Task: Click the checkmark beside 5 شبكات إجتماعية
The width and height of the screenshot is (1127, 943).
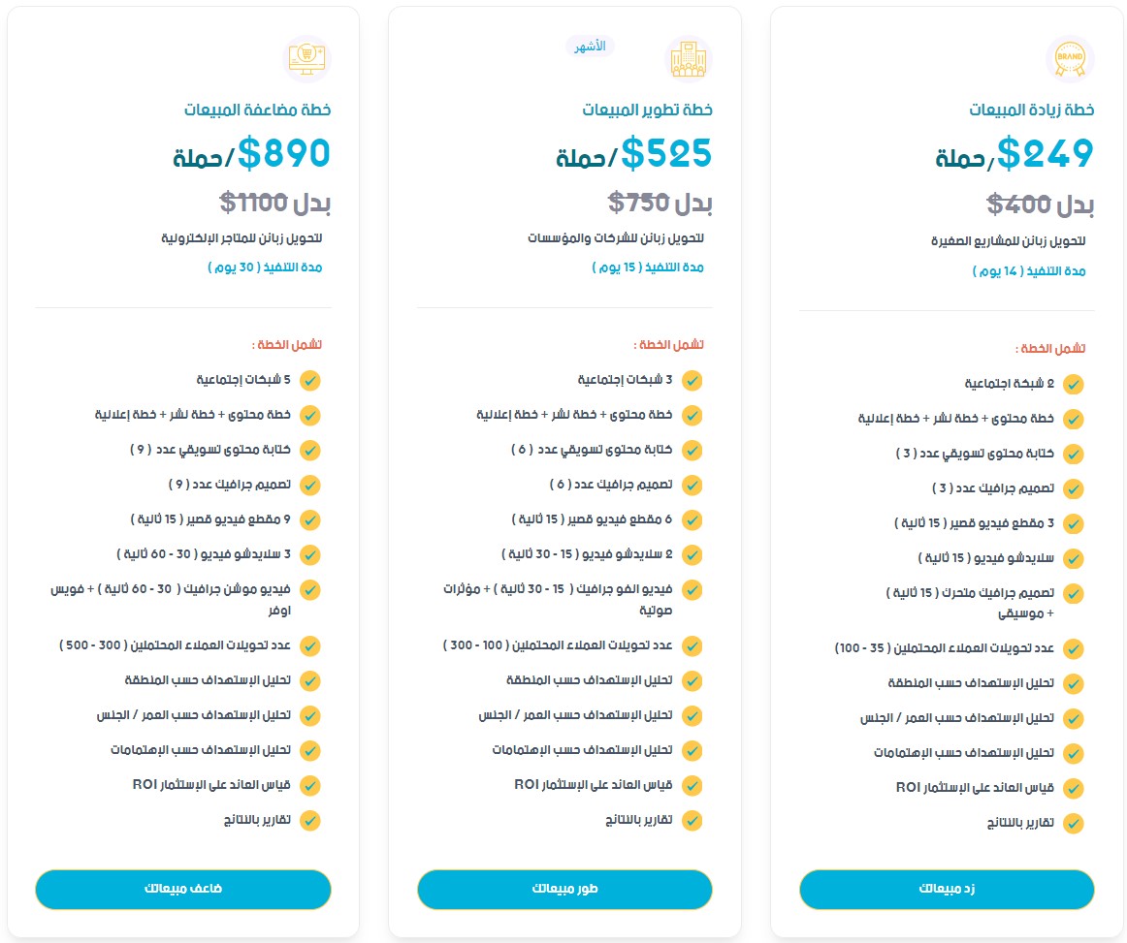Action: 310,381
